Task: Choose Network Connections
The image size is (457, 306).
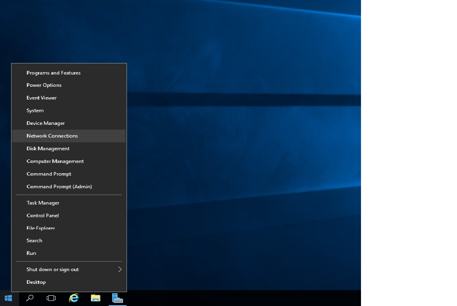Action: [x=52, y=136]
